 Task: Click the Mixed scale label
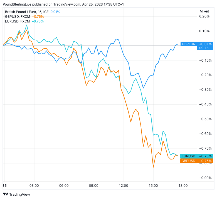coord(204,11)
